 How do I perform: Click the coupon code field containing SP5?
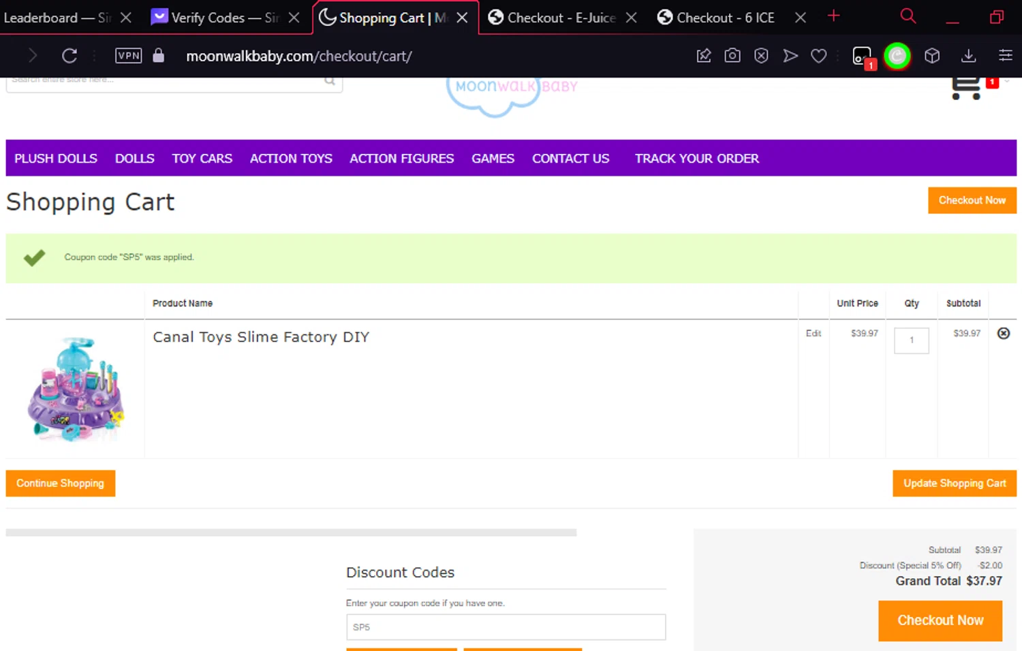(x=506, y=627)
